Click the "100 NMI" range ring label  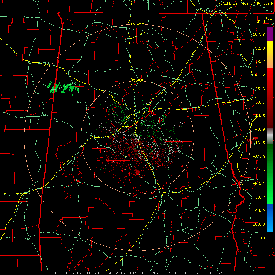137,24
